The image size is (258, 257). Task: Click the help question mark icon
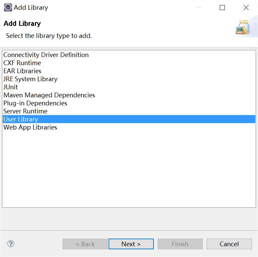(11, 244)
